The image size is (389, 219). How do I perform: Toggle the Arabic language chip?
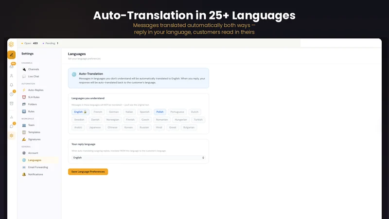click(78, 128)
